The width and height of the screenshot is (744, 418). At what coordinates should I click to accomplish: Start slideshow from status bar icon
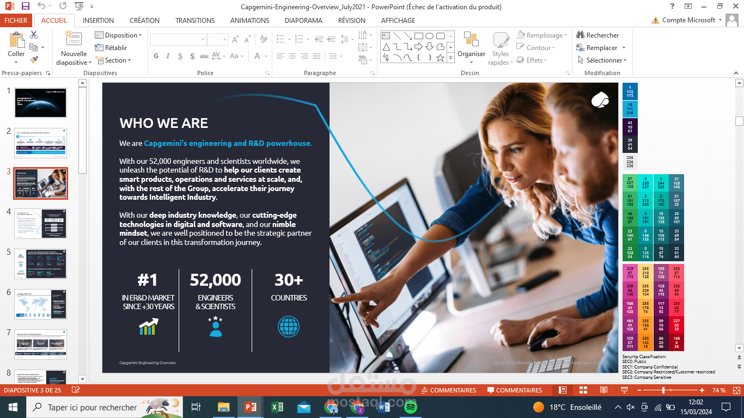pyautogui.click(x=624, y=390)
